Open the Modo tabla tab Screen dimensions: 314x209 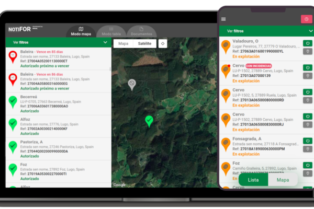[x=111, y=31]
